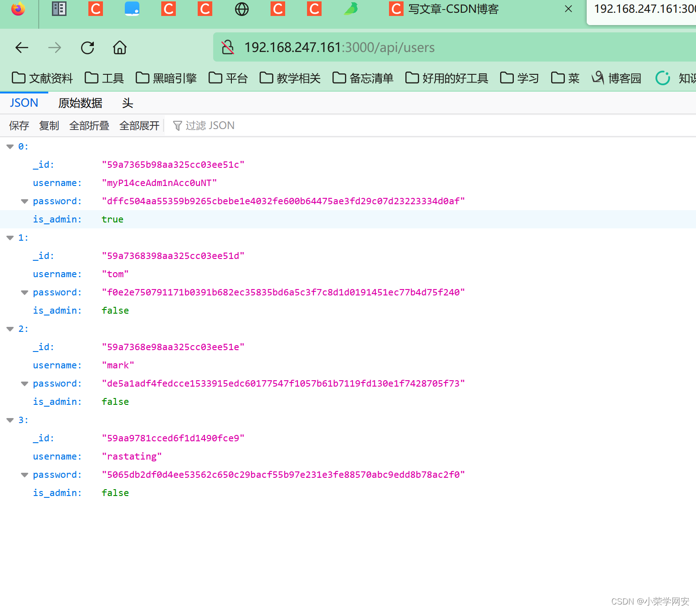
Task: Click 全部折叠 to collapse all
Action: (x=89, y=125)
